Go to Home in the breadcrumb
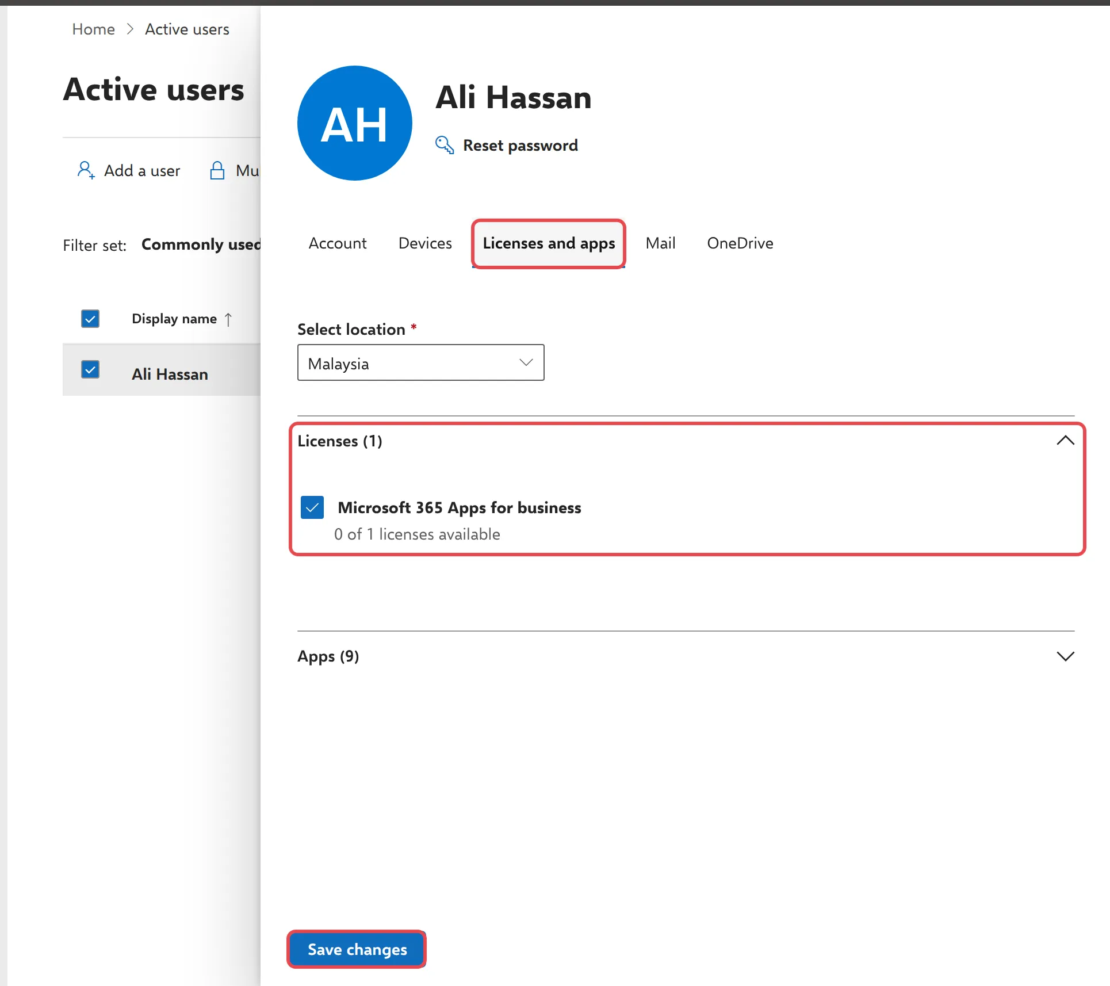The height and width of the screenshot is (986, 1110). (93, 29)
